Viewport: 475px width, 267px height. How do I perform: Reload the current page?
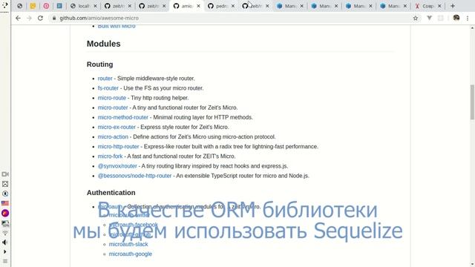coord(40,18)
